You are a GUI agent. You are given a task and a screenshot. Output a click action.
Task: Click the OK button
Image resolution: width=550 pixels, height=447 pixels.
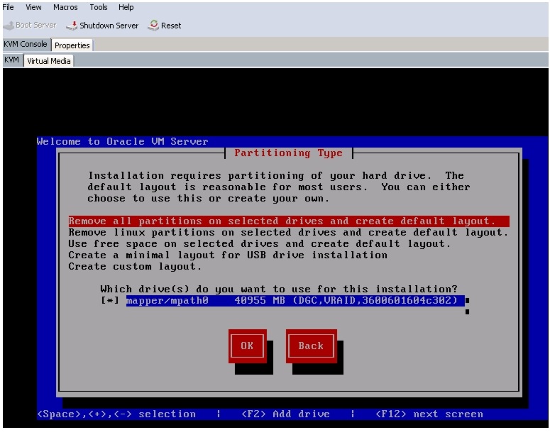247,346
